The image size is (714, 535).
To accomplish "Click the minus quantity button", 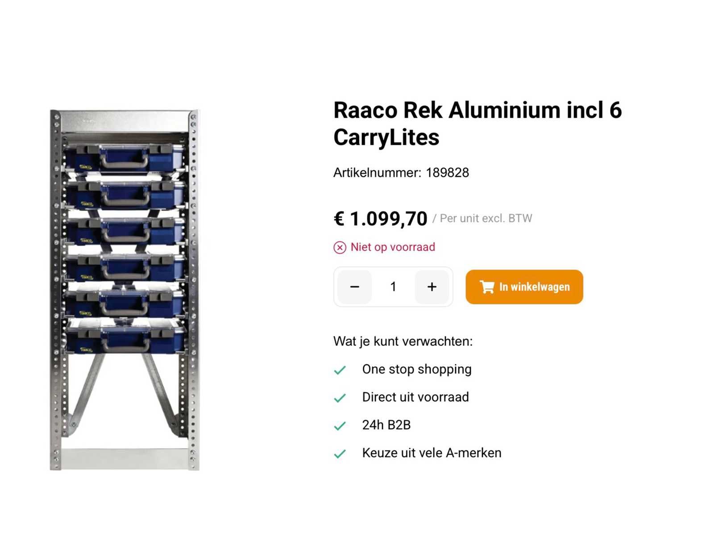I will click(354, 287).
